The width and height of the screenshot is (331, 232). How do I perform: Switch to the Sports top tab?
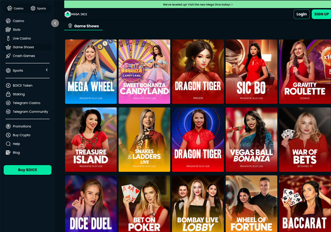(x=38, y=9)
